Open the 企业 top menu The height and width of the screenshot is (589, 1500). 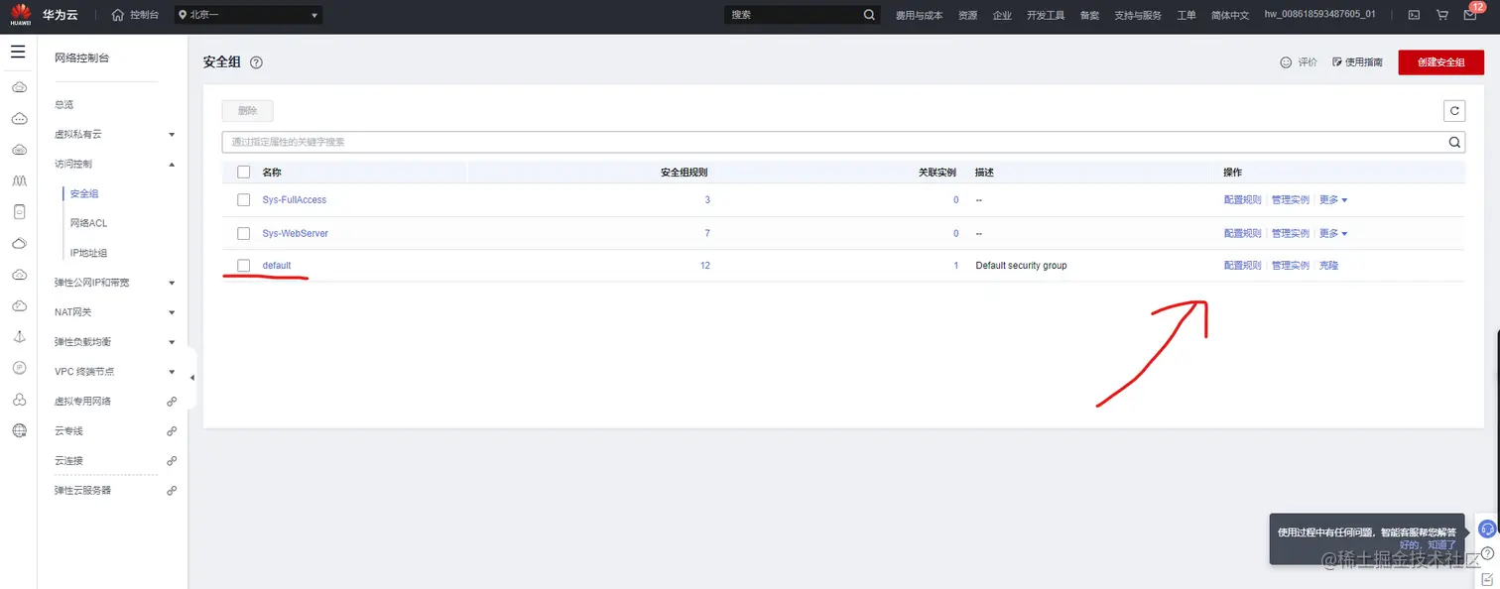(x=1002, y=15)
